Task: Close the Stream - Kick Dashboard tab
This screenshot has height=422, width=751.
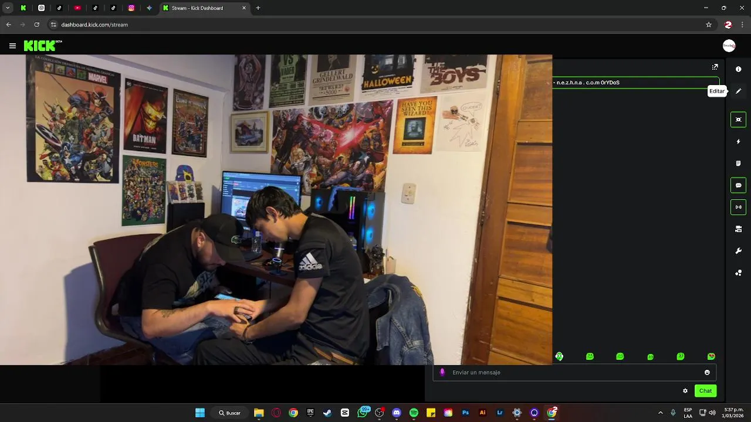Action: [x=244, y=8]
